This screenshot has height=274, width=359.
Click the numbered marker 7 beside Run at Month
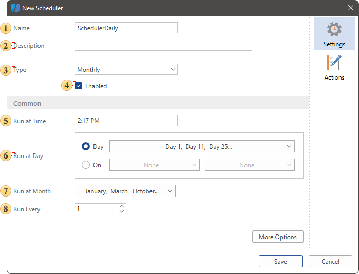(x=6, y=191)
